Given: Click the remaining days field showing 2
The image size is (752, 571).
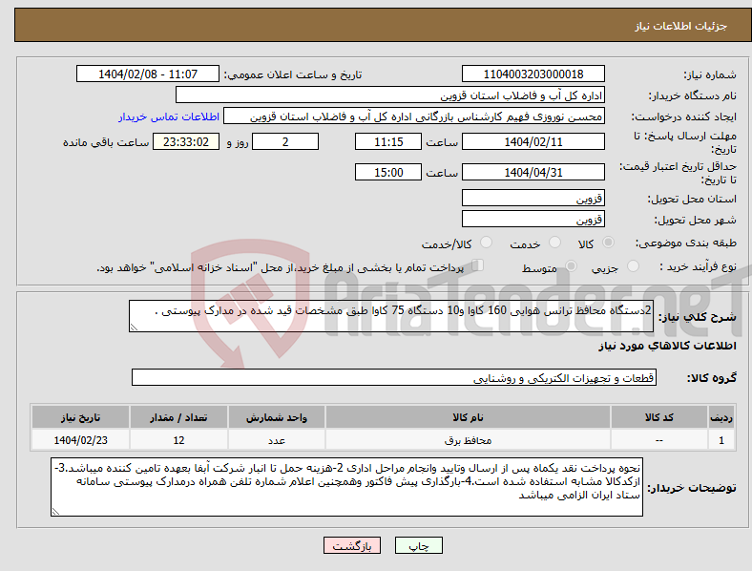Looking at the screenshot, I should point(285,141).
